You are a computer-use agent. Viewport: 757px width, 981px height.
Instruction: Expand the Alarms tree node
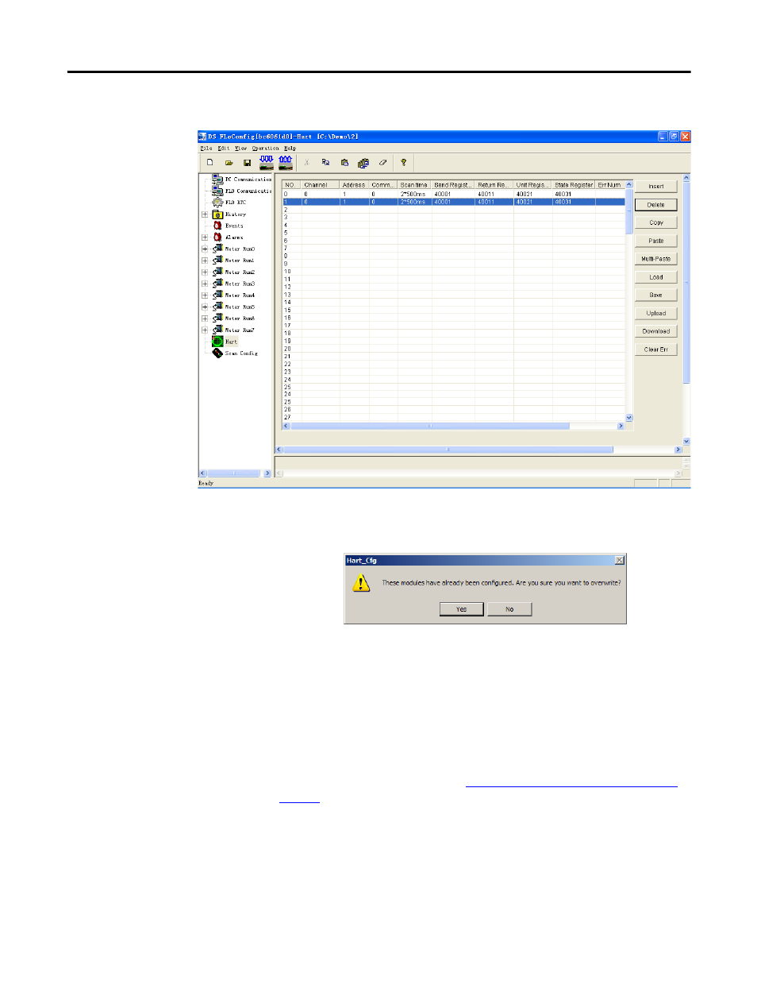[x=205, y=238]
